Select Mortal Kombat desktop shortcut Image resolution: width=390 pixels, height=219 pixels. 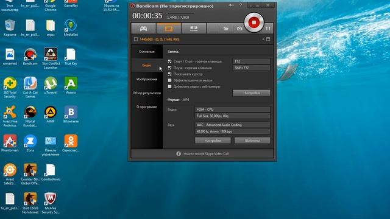30,116
